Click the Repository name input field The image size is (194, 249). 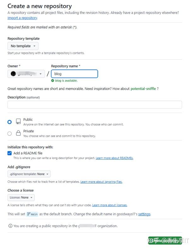(x=74, y=74)
